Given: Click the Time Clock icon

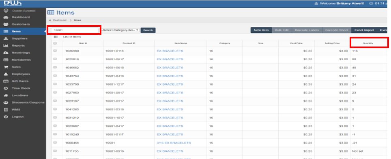Looking at the screenshot, I should click(6, 88).
